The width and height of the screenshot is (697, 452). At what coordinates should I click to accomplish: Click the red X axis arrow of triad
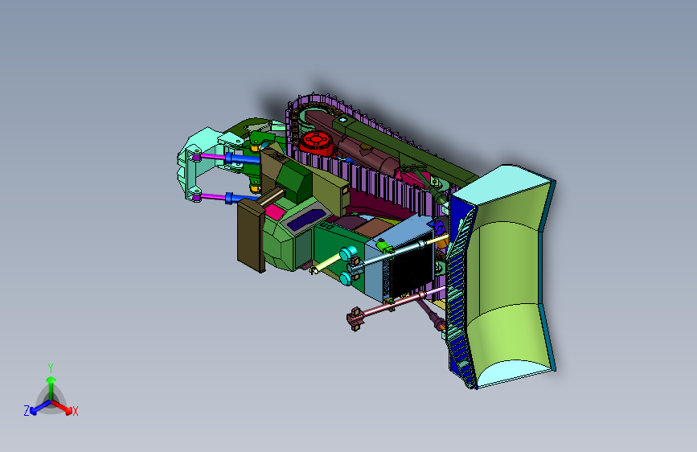point(64,407)
